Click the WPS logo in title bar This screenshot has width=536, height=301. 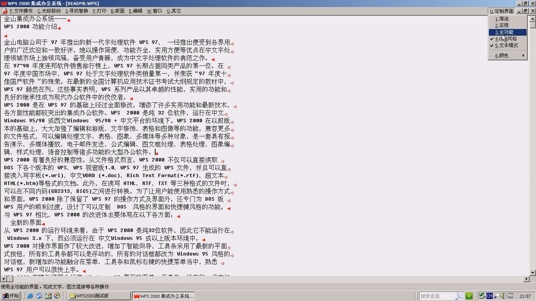[4, 4]
